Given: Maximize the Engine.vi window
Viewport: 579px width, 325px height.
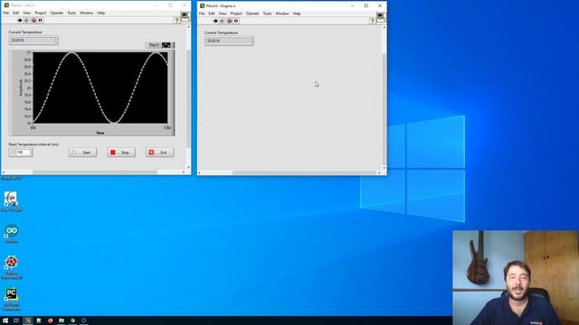Looking at the screenshot, I should coord(365,6).
